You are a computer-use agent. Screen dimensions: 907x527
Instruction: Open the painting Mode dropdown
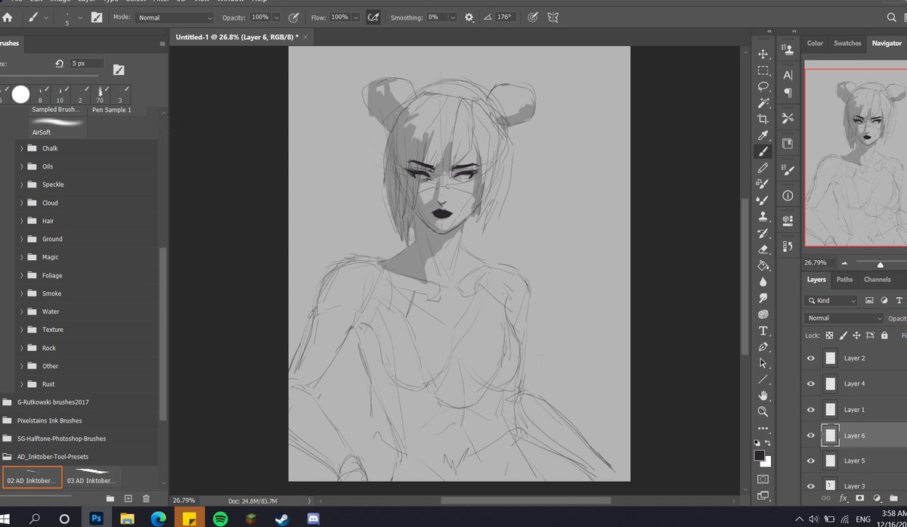(175, 17)
